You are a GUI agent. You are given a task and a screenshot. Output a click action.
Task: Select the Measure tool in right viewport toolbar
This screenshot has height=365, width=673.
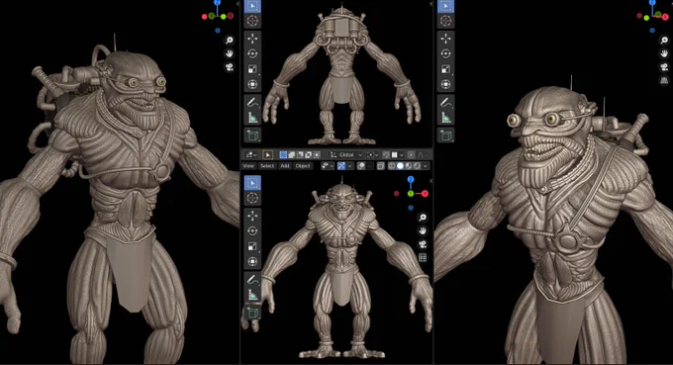tap(445, 118)
